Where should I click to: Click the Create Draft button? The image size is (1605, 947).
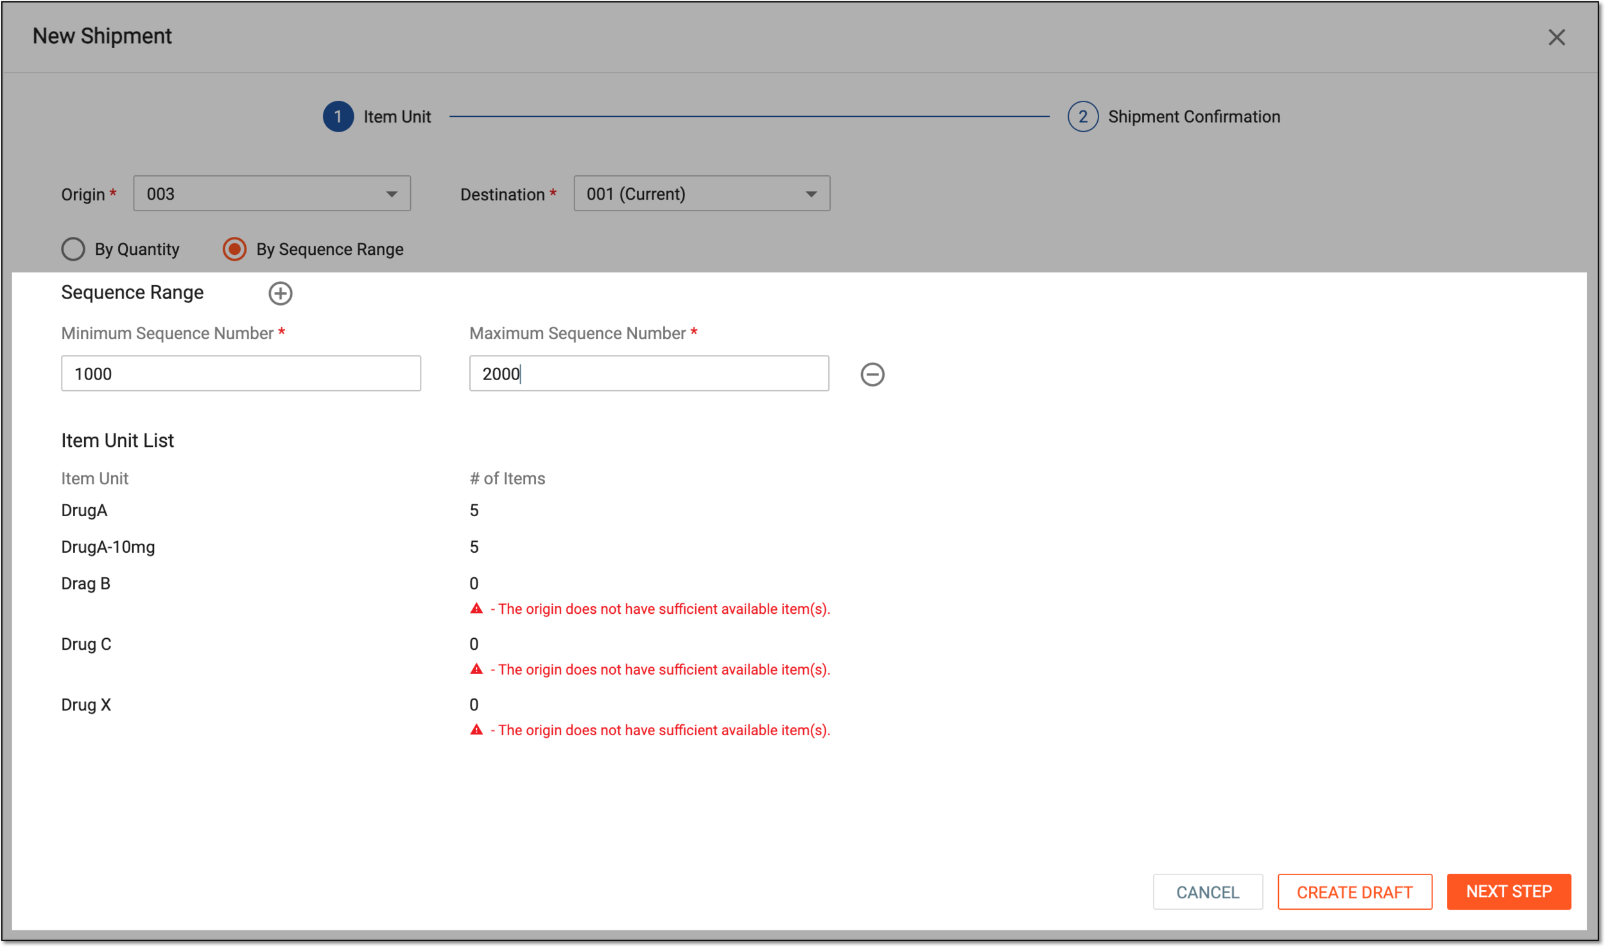(x=1354, y=891)
